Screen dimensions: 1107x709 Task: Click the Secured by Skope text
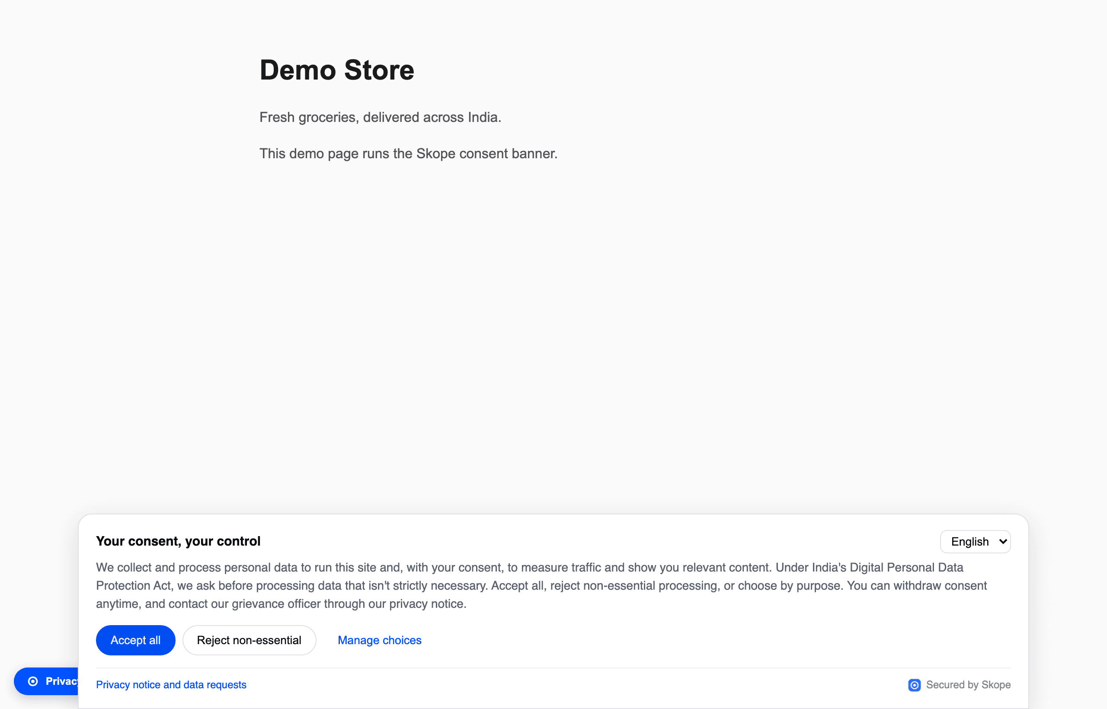coord(968,685)
